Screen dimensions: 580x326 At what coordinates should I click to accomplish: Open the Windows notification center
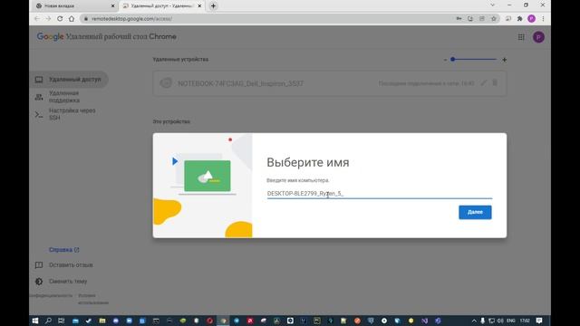[539, 321]
